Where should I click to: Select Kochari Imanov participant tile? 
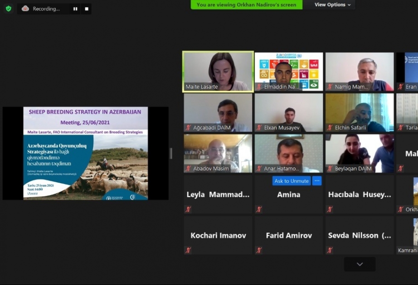coord(218,236)
